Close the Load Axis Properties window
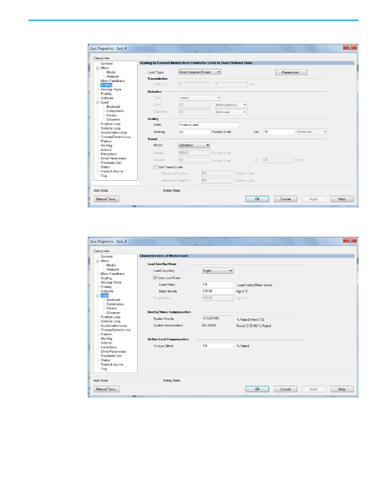The image size is (387, 501). (x=350, y=240)
